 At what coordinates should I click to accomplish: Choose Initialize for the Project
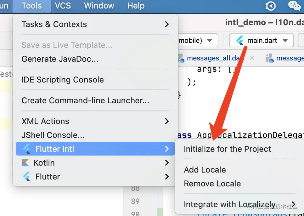tap(239, 149)
